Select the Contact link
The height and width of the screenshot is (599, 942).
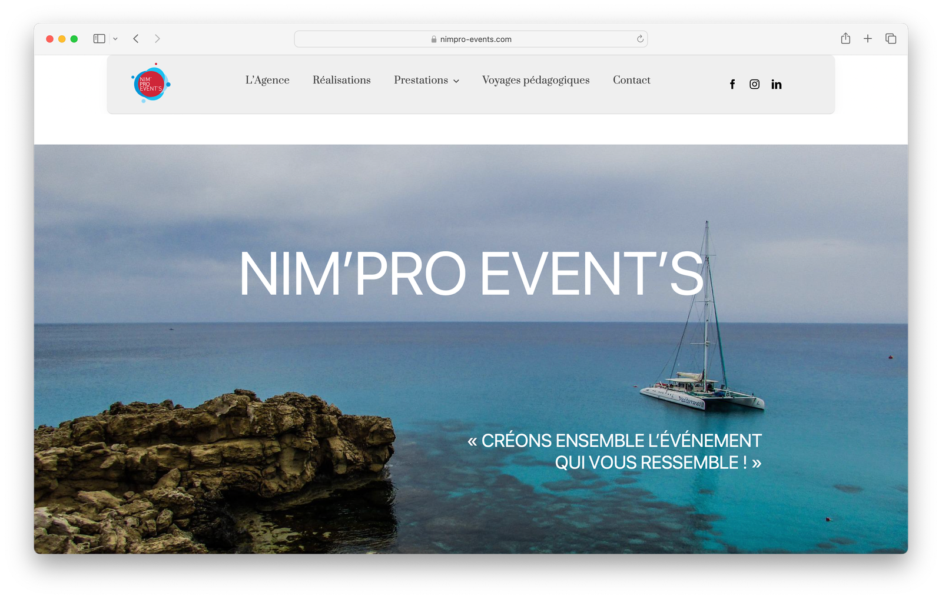(x=631, y=80)
